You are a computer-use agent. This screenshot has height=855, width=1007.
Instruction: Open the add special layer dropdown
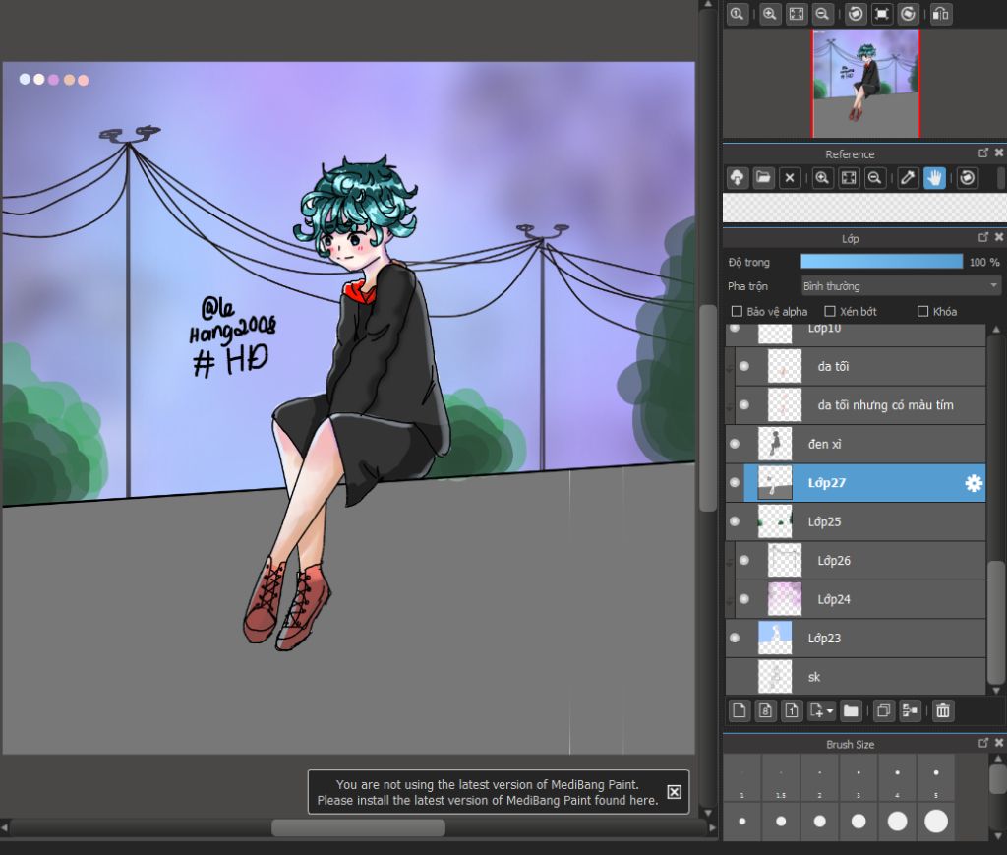(821, 710)
